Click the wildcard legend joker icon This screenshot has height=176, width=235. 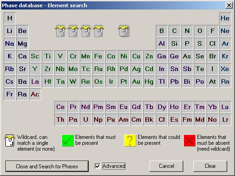tap(10, 141)
